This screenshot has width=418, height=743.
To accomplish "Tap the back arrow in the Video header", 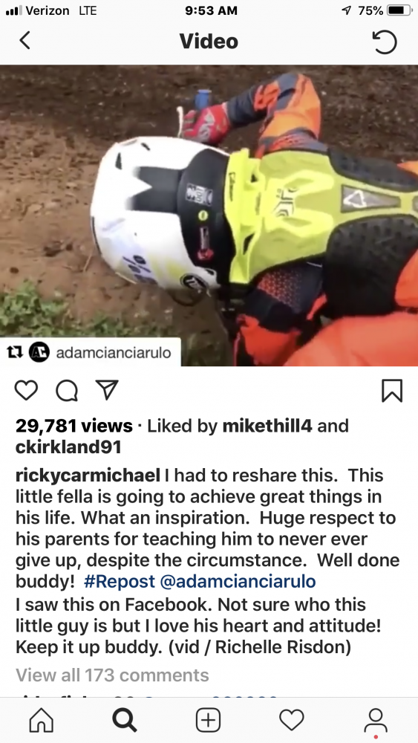I will [x=25, y=40].
